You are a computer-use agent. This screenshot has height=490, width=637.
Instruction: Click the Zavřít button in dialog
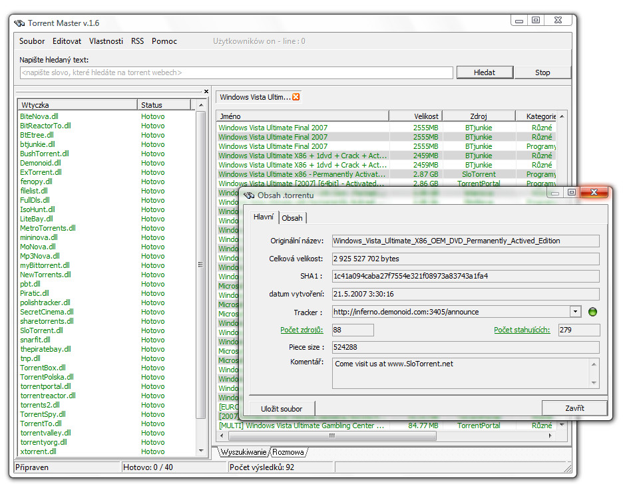574,408
